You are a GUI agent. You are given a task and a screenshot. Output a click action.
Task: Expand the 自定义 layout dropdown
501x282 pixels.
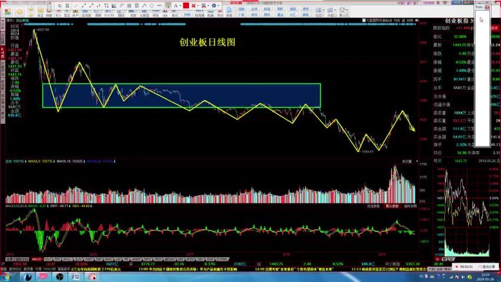point(324,10)
